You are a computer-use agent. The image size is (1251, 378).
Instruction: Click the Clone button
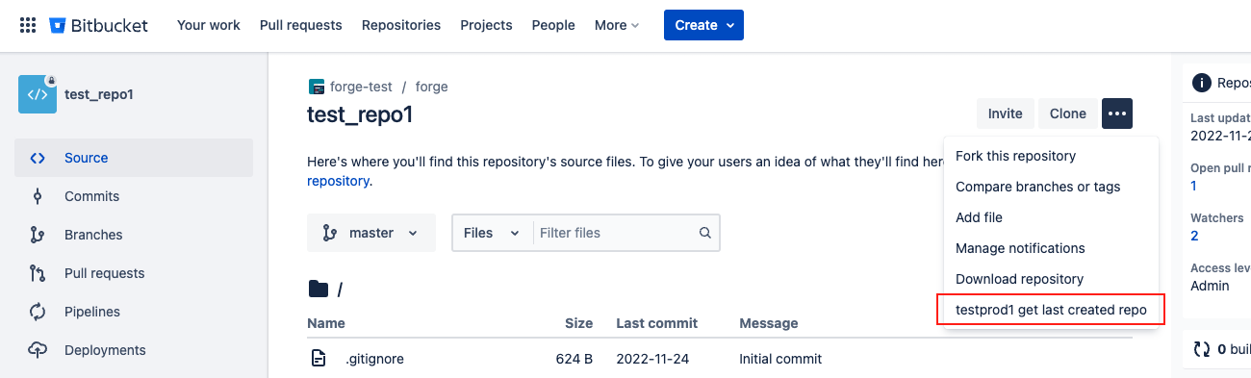1068,113
